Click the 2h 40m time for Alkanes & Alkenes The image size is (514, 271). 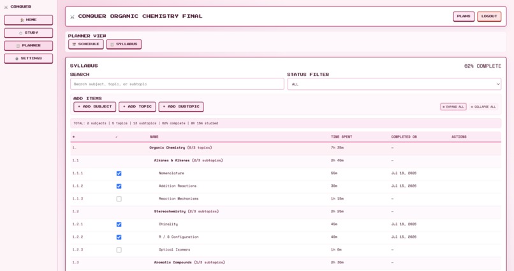click(x=337, y=161)
